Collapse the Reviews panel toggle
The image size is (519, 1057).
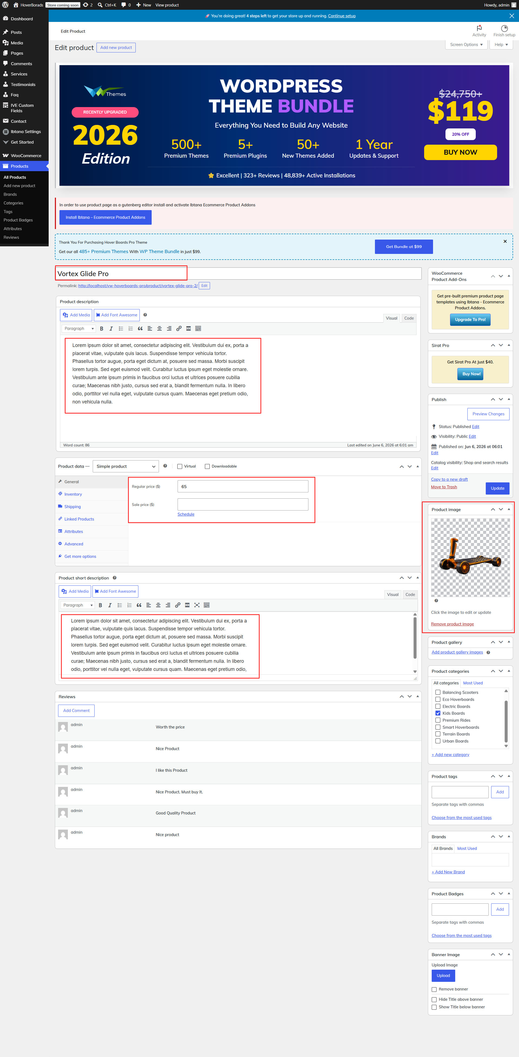[418, 696]
